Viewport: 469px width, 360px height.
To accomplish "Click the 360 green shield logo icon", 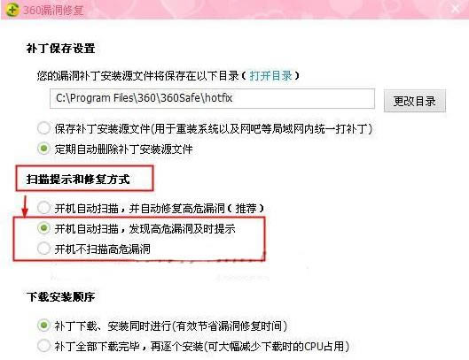I will 12,10.
